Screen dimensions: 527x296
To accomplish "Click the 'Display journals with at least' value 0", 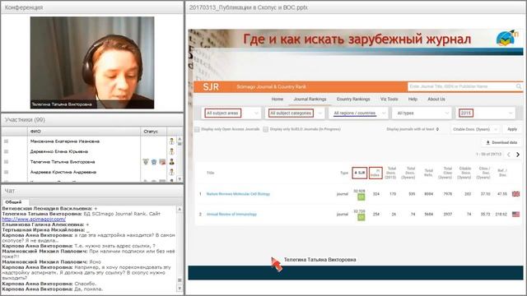I will pos(437,129).
